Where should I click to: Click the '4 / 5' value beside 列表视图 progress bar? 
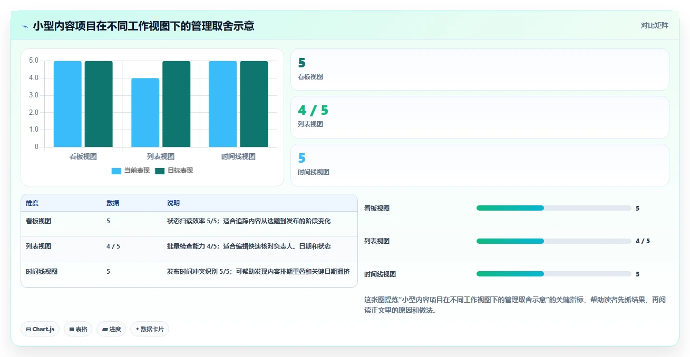pyautogui.click(x=643, y=241)
